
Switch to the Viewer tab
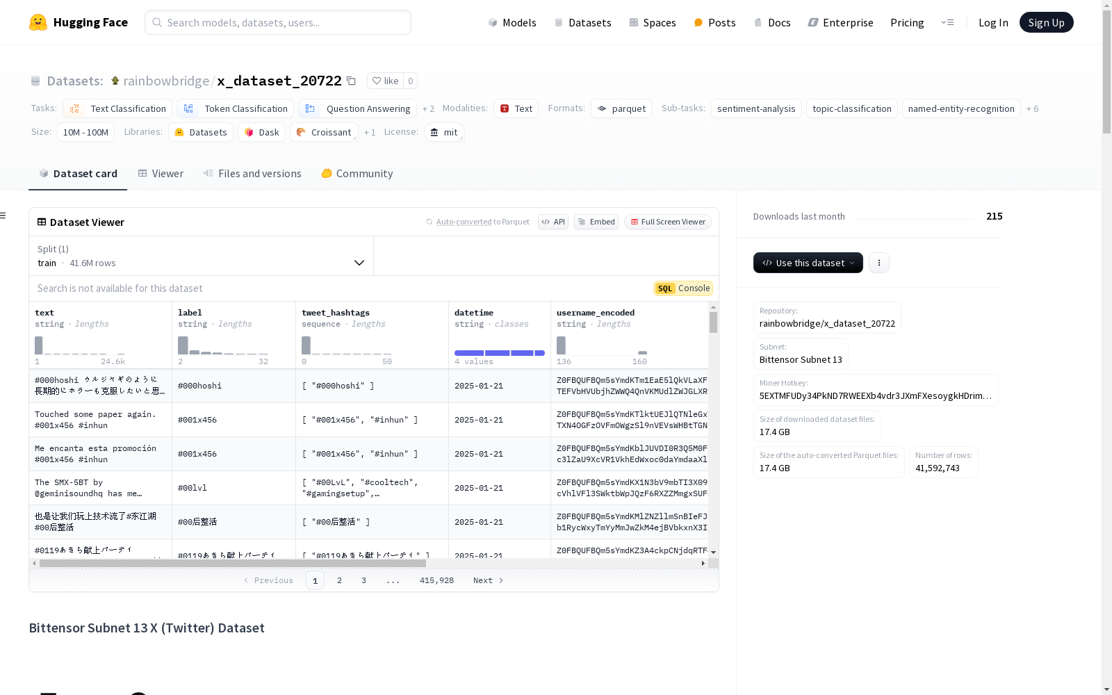coord(161,173)
